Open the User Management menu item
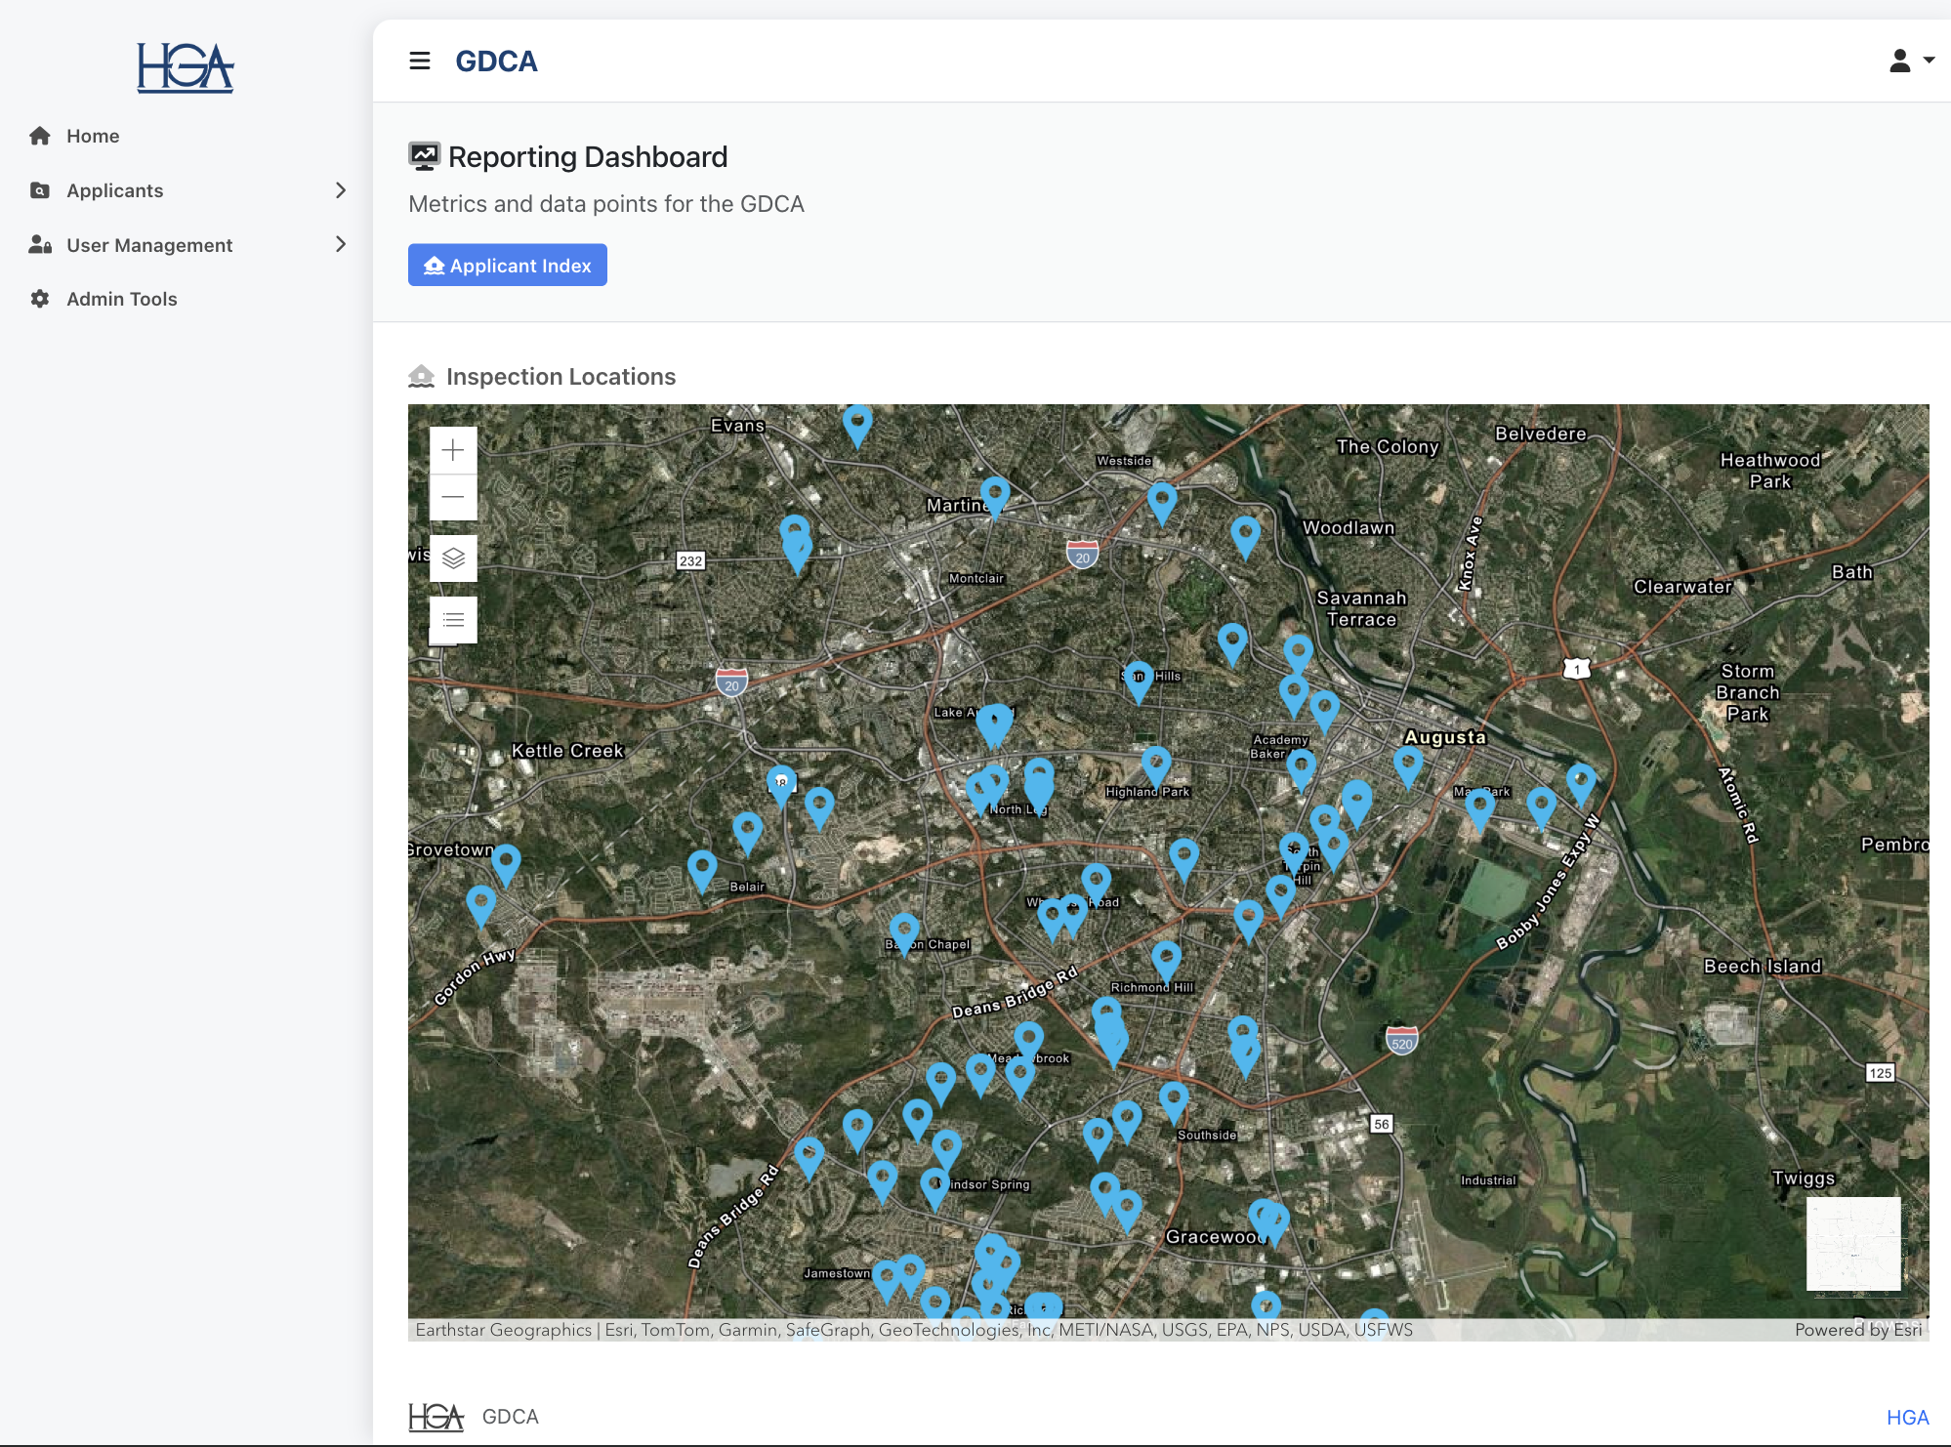The width and height of the screenshot is (1951, 1447). click(x=149, y=245)
